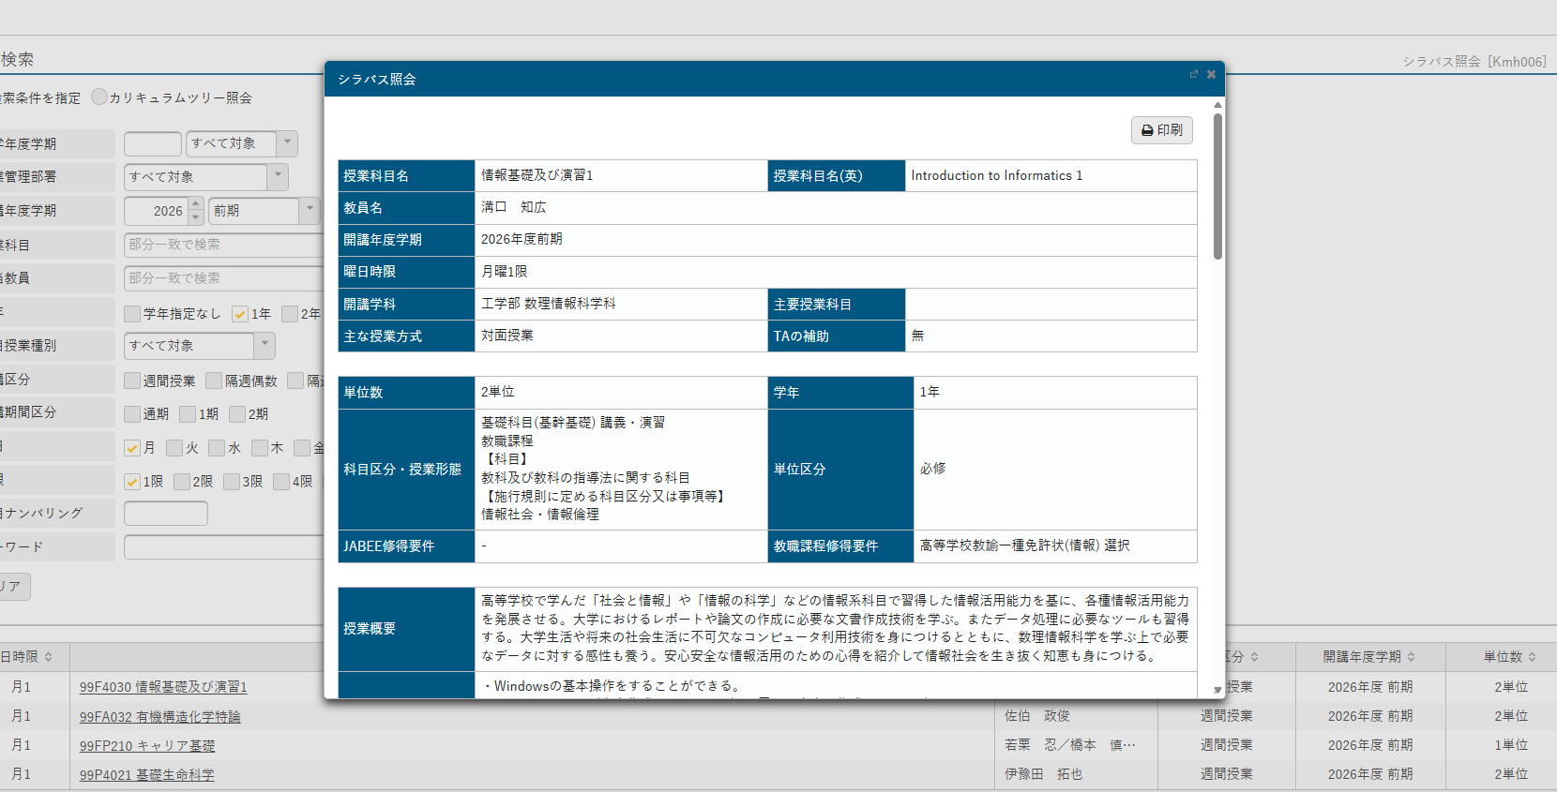Check the 隔週偶数 checkbox

pyautogui.click(x=214, y=381)
